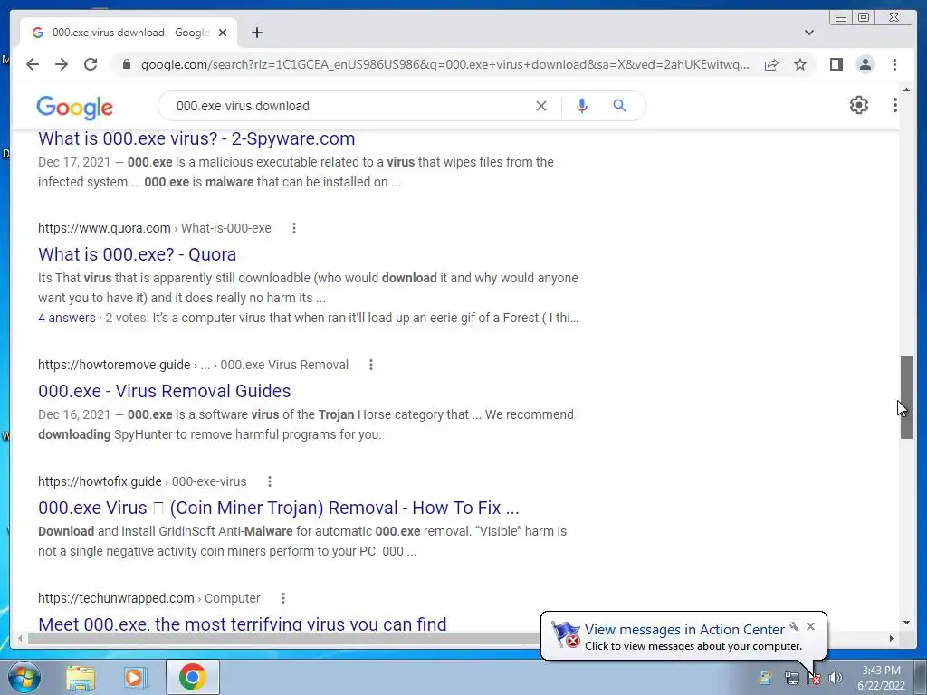Submit the search with the magnifier icon

(619, 106)
